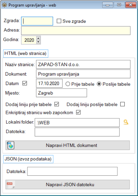Click the Naziv stranice text box
This screenshot has height=196, width=138.
83,64
